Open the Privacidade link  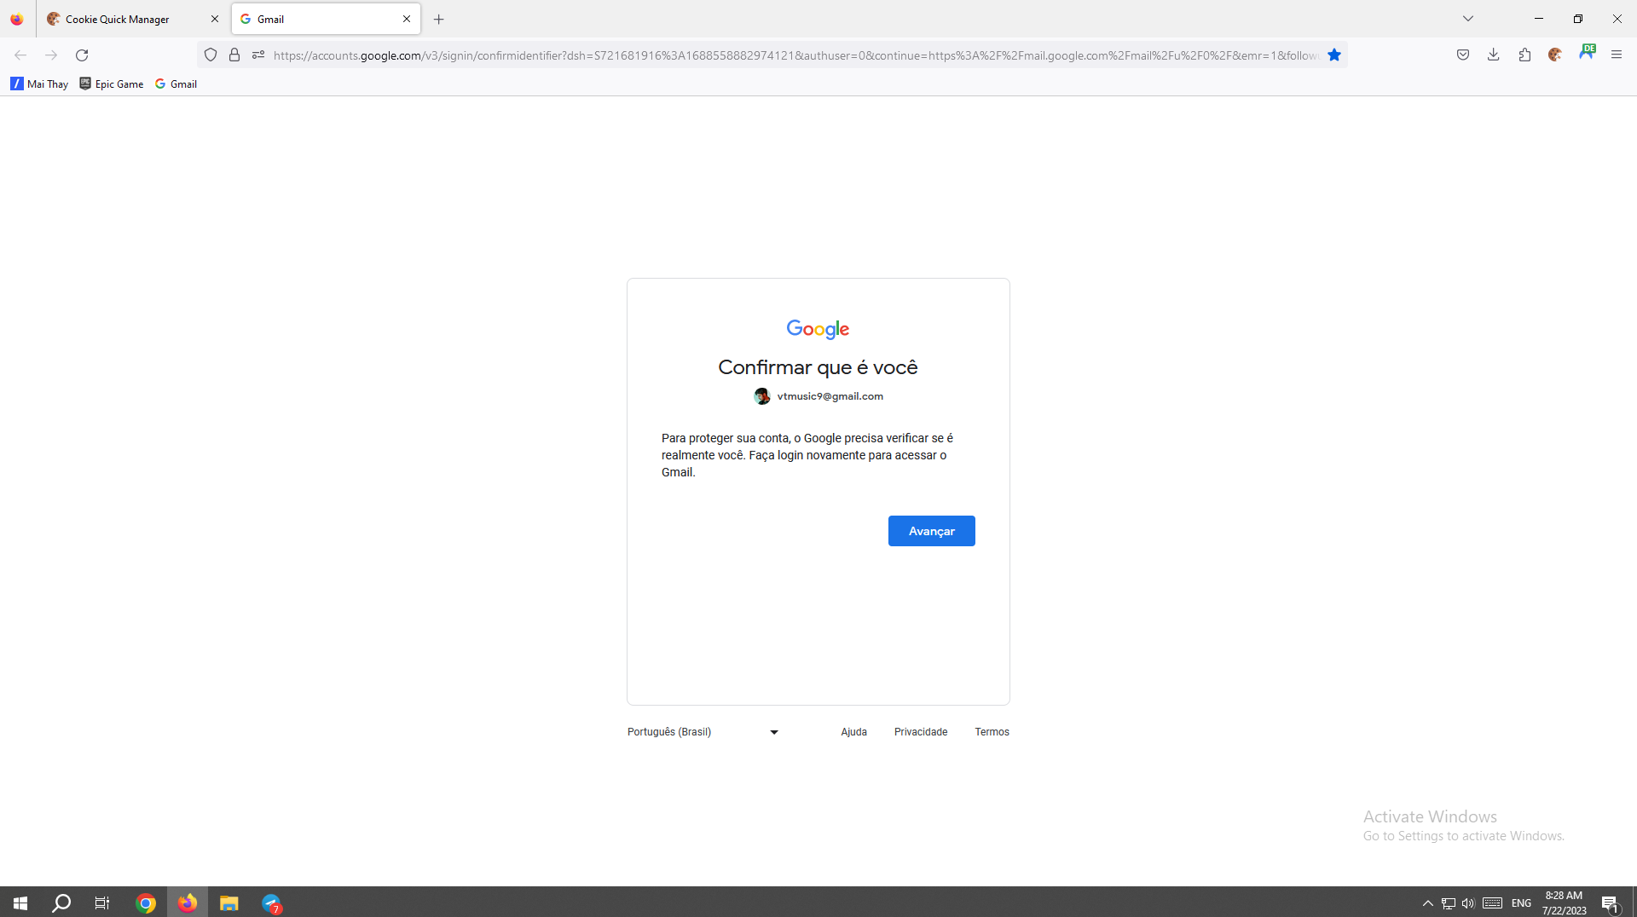pos(921,732)
